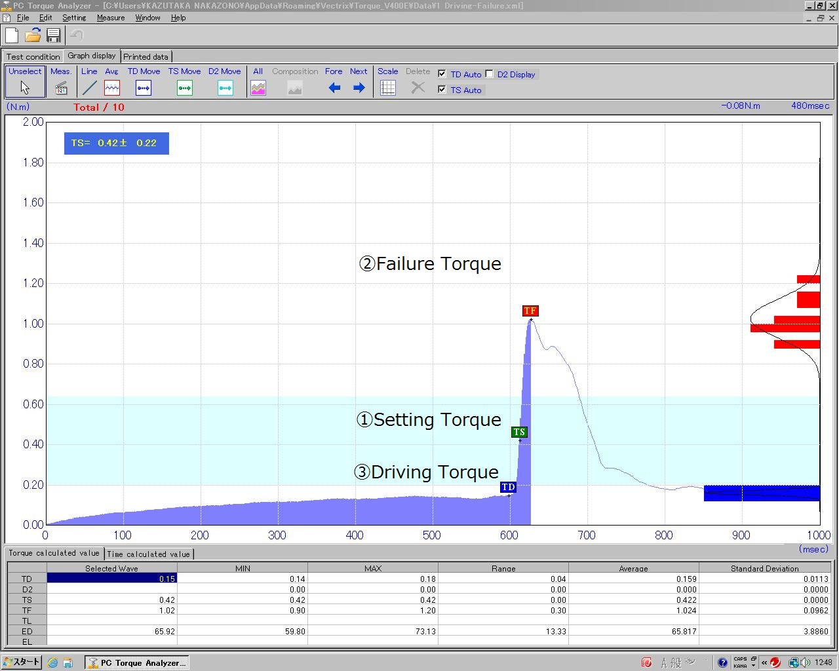Go to the Fore waveform arrow
The width and height of the screenshot is (839, 671).
[x=334, y=81]
